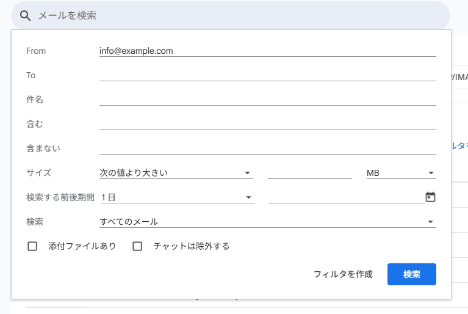Viewport: 468px width, 314px height.
Task: Click the フィルタを作成 button
Action: point(343,274)
